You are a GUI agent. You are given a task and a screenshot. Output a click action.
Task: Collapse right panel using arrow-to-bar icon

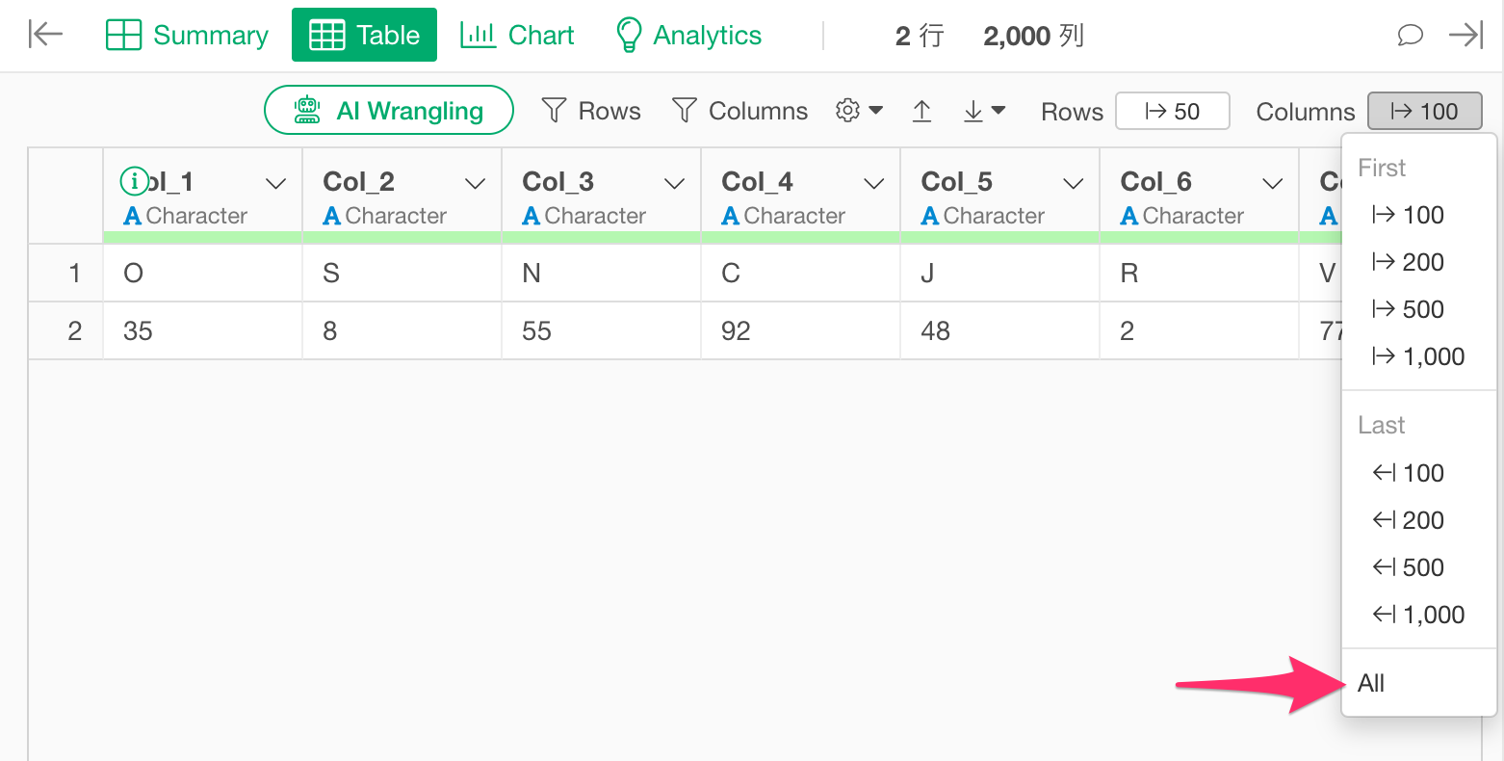tap(1466, 36)
